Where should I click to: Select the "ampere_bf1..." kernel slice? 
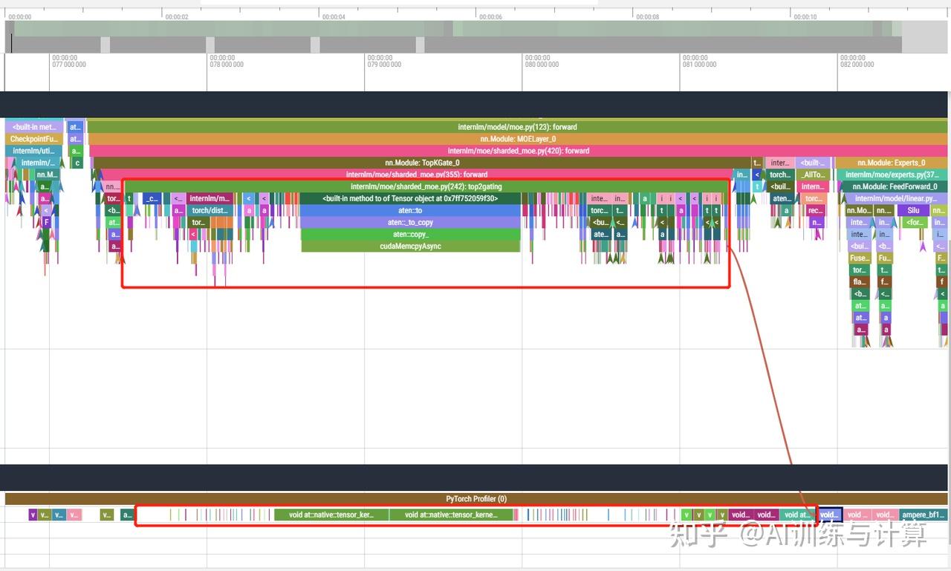click(x=924, y=515)
